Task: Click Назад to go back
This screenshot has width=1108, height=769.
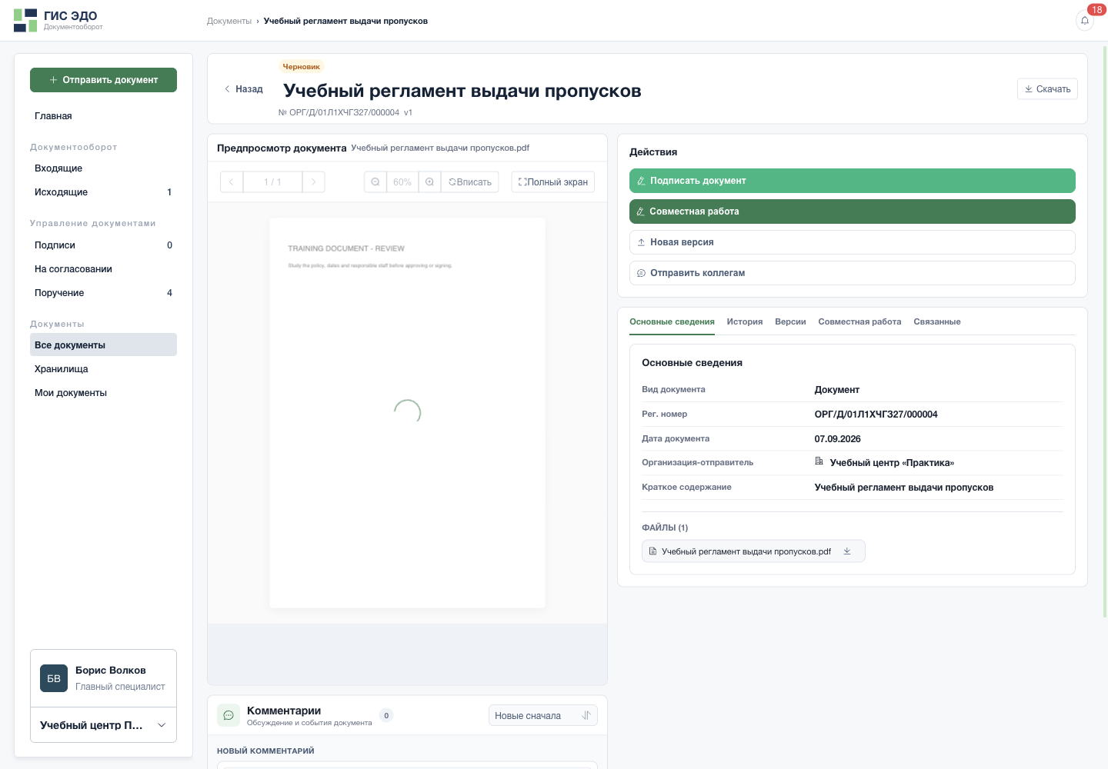Action: coord(243,89)
